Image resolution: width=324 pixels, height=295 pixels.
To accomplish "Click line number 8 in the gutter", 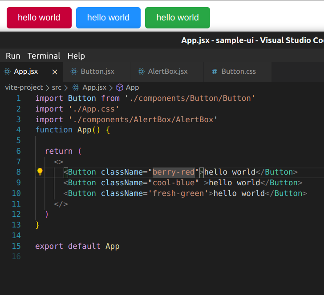I will tap(19, 172).
